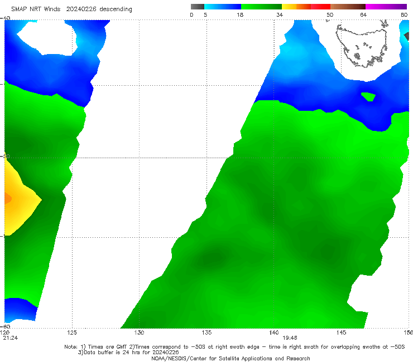Image resolution: width=413 pixels, height=362 pixels.
Task: Click the yellow-red 34-50 segment of the color bar
Action: [x=306, y=7]
